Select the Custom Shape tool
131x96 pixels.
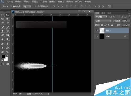tap(8, 48)
